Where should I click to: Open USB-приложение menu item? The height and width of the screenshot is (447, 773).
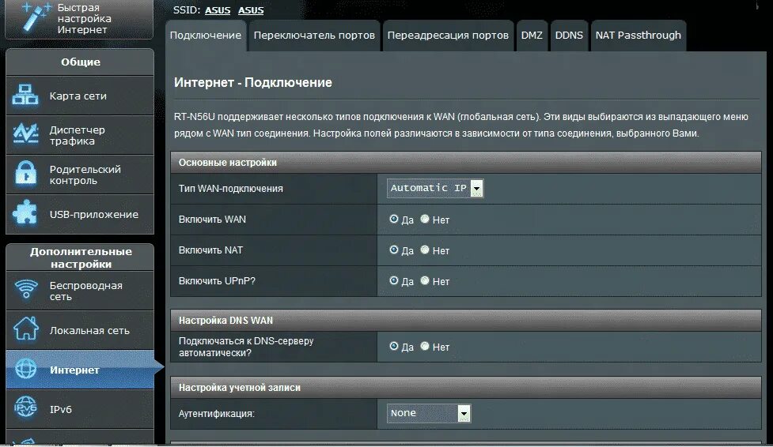[80, 214]
